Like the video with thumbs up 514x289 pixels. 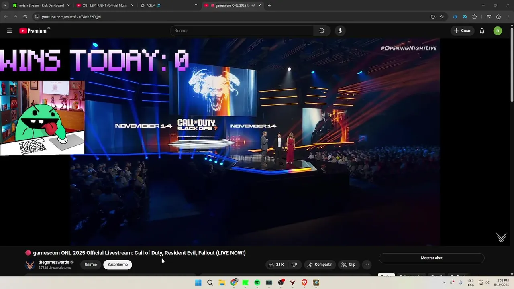pos(277,265)
